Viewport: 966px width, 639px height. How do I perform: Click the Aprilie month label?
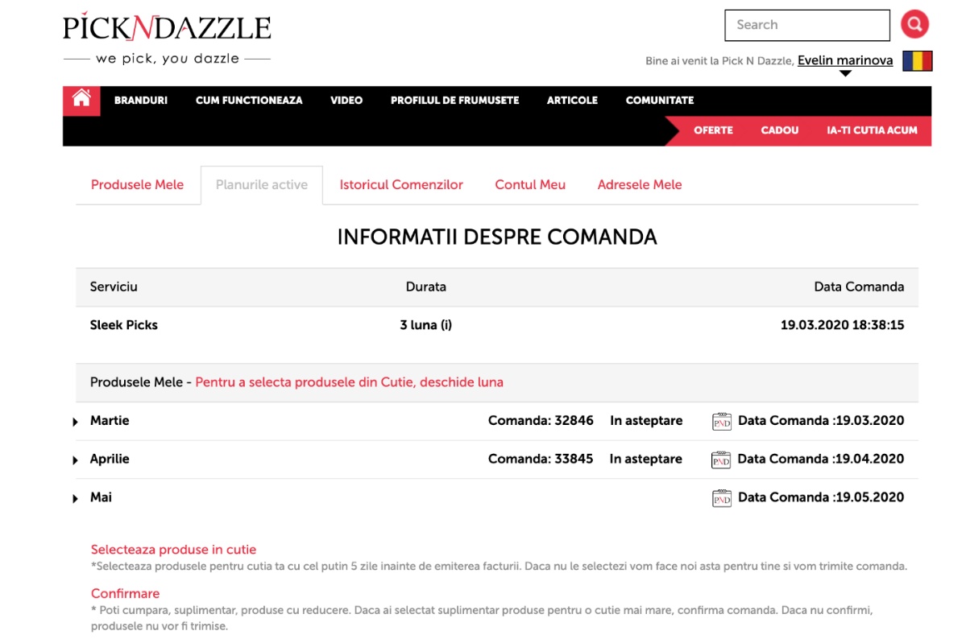click(x=110, y=460)
